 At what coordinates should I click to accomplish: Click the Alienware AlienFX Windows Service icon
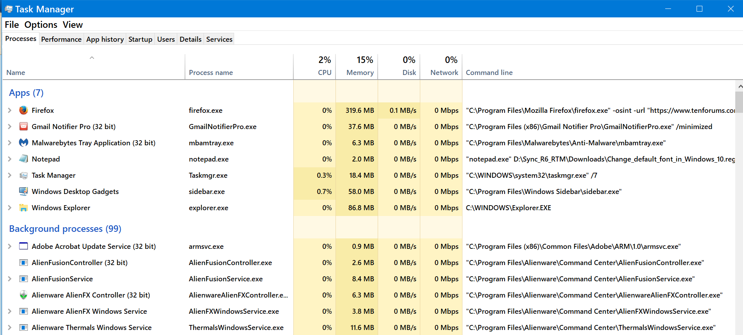(x=24, y=311)
